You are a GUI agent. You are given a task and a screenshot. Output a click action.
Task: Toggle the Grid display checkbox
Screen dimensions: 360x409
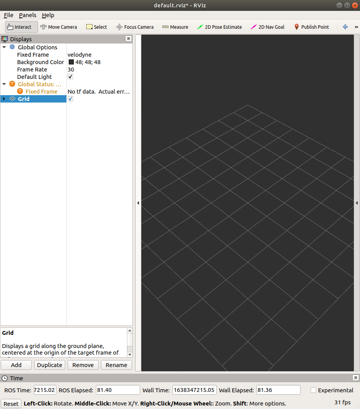[70, 99]
